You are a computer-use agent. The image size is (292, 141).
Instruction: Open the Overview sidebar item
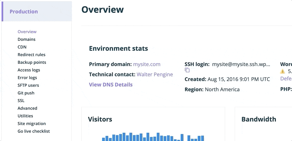click(x=27, y=32)
